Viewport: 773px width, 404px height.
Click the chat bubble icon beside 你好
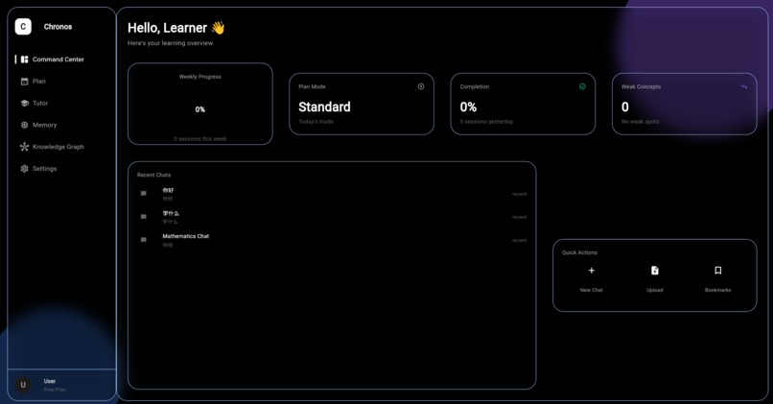pos(144,194)
